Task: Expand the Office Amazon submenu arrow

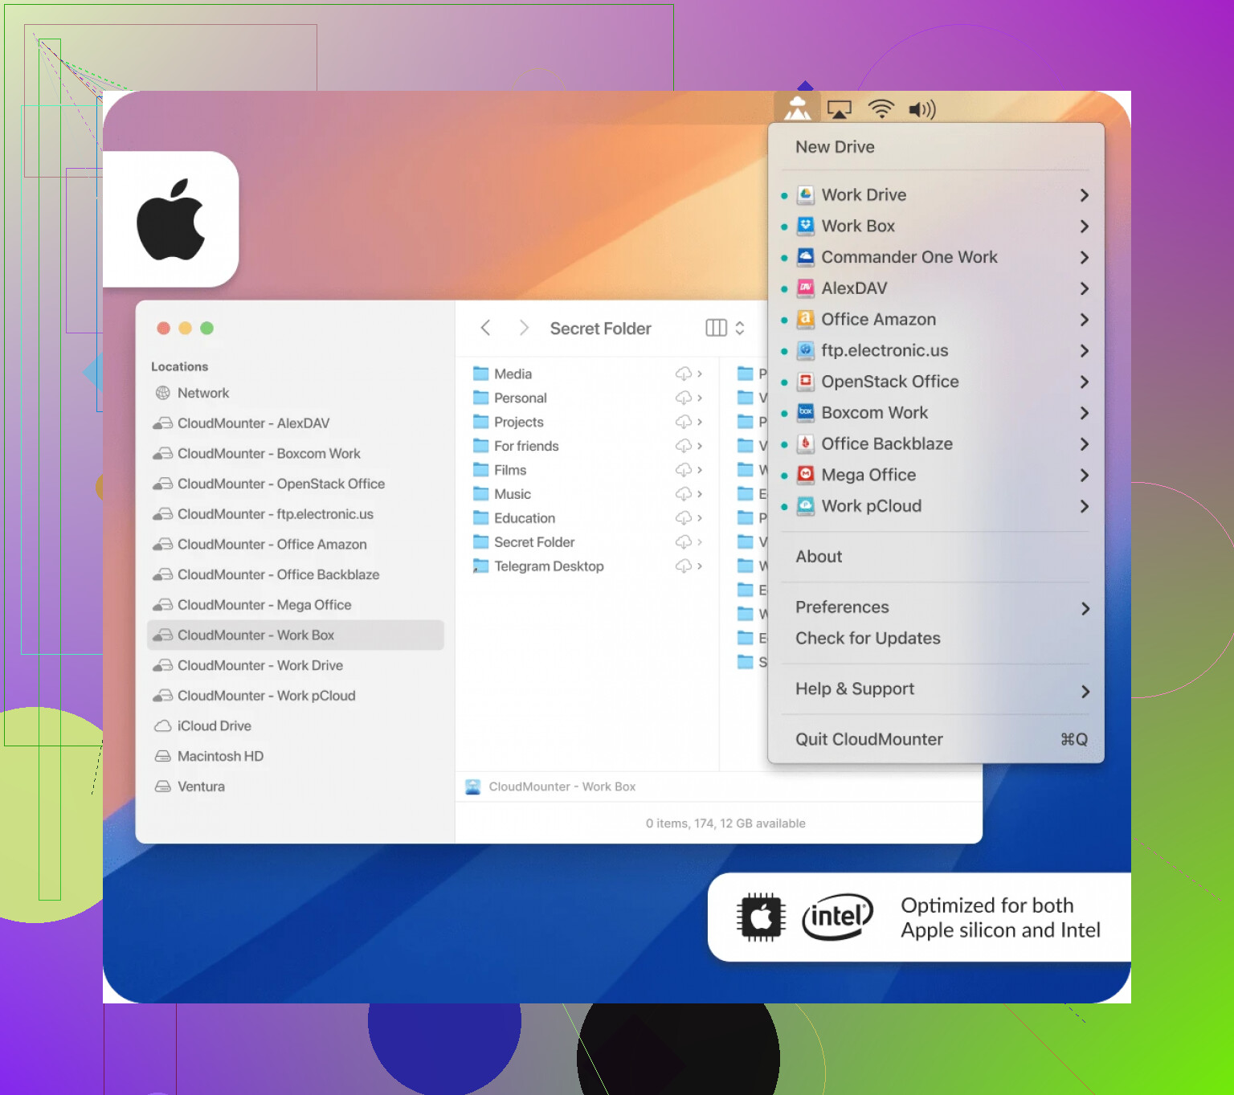Action: (1085, 320)
